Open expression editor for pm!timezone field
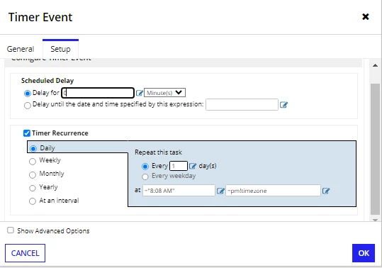This screenshot has width=382, height=268. (326, 191)
